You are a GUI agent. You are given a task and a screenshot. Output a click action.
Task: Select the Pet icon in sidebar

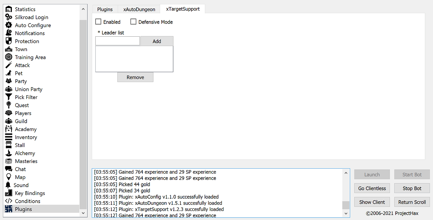pos(19,73)
